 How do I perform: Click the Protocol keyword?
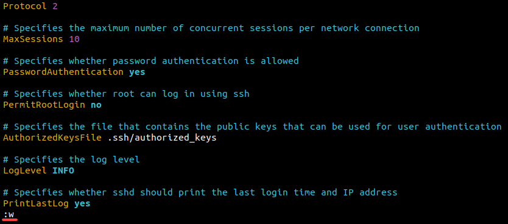25,6
